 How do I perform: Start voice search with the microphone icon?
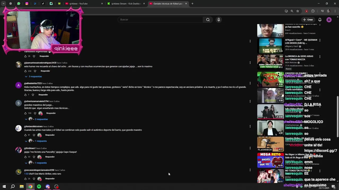click(x=218, y=20)
